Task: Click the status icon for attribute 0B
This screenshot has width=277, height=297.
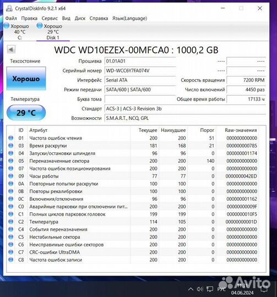Action: tap(11, 191)
